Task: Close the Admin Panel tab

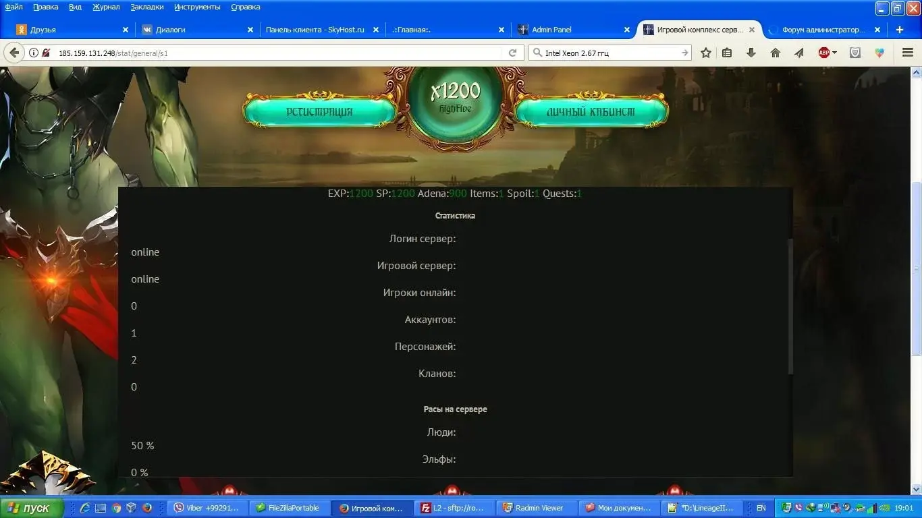Action: (627, 30)
